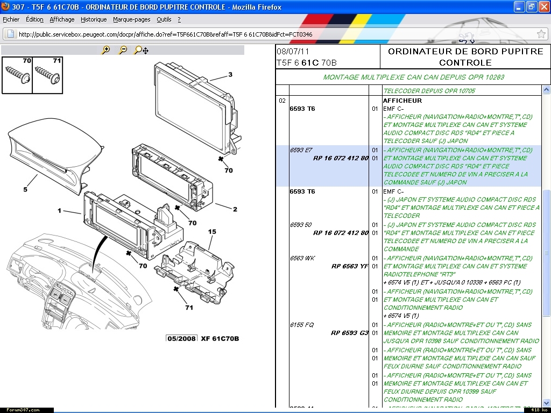Click the page icon in the address bar
Image resolution: width=551 pixels, height=413 pixels.
point(11,34)
